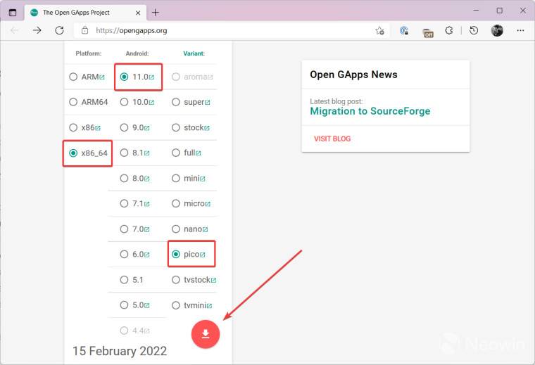Open external link icon beside stock
Image resolution: width=535 pixels, height=365 pixels.
coord(207,128)
